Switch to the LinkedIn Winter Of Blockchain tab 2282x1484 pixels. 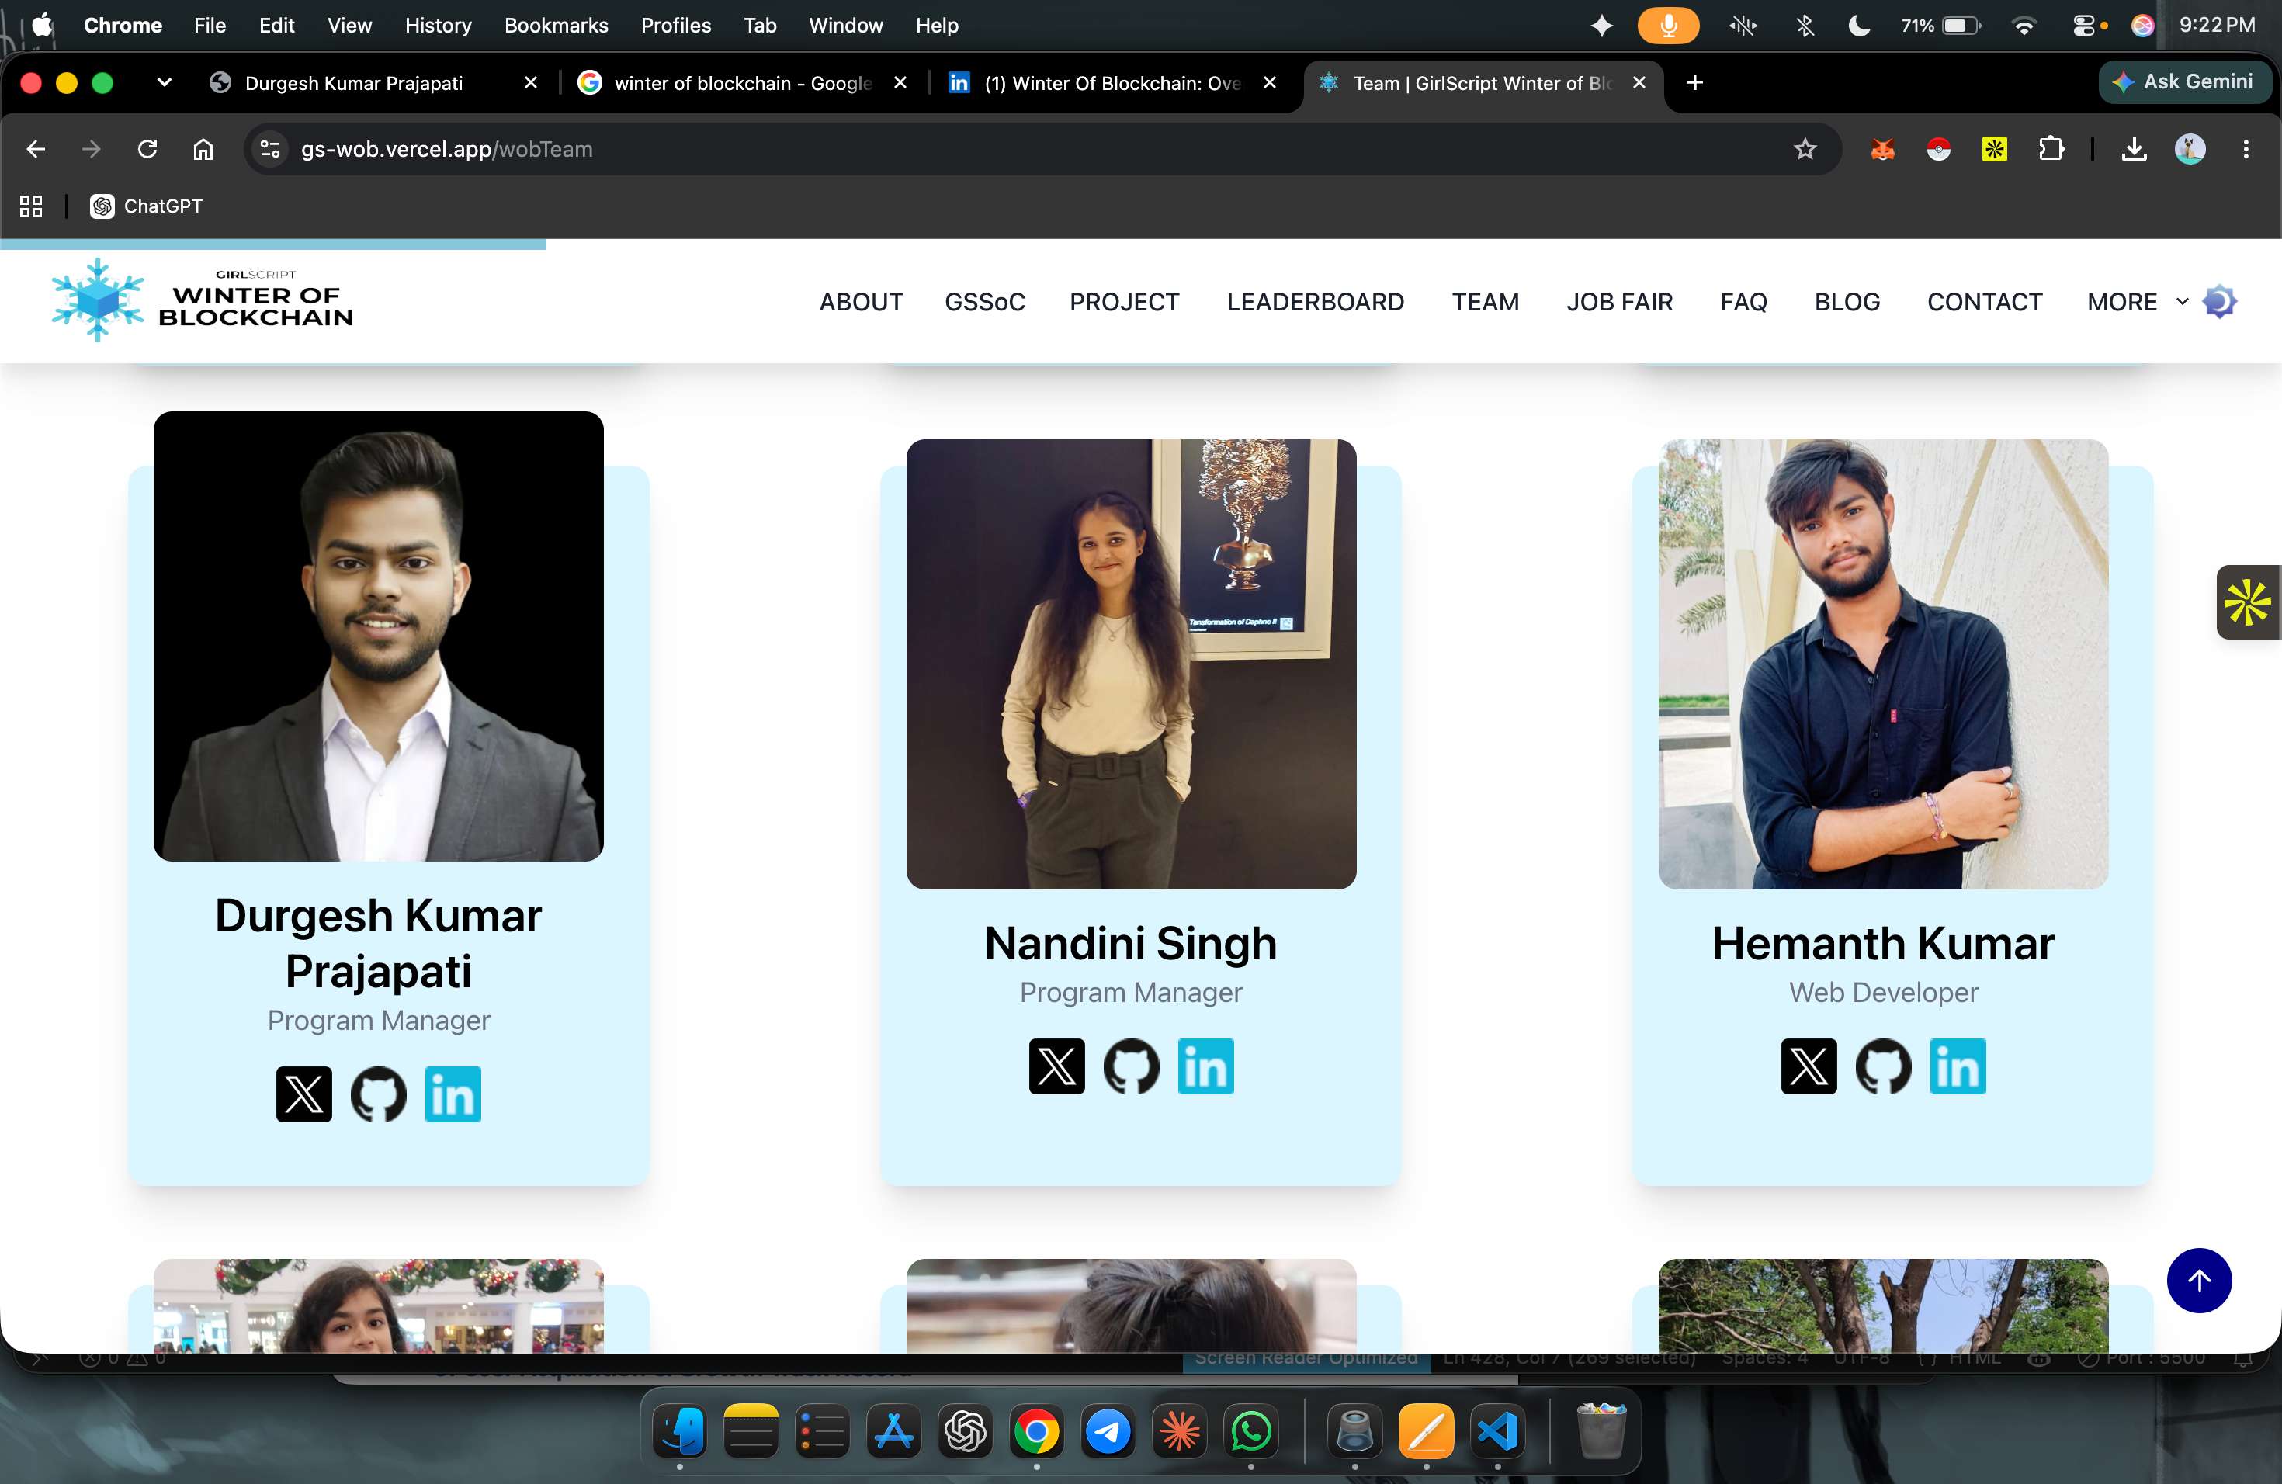(1112, 83)
